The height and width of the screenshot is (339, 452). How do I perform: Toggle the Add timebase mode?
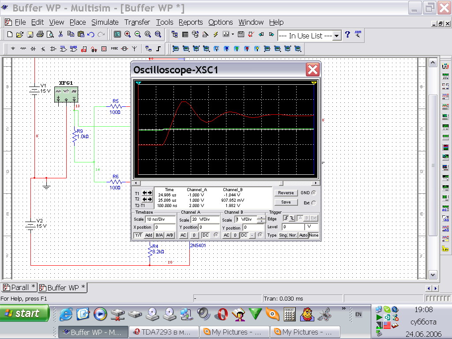(149, 235)
